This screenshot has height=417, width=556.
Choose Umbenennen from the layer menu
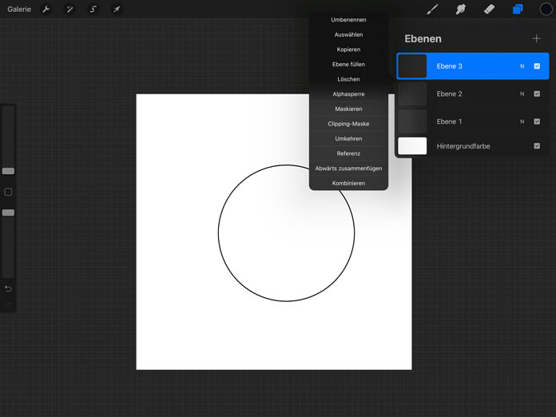pos(348,20)
